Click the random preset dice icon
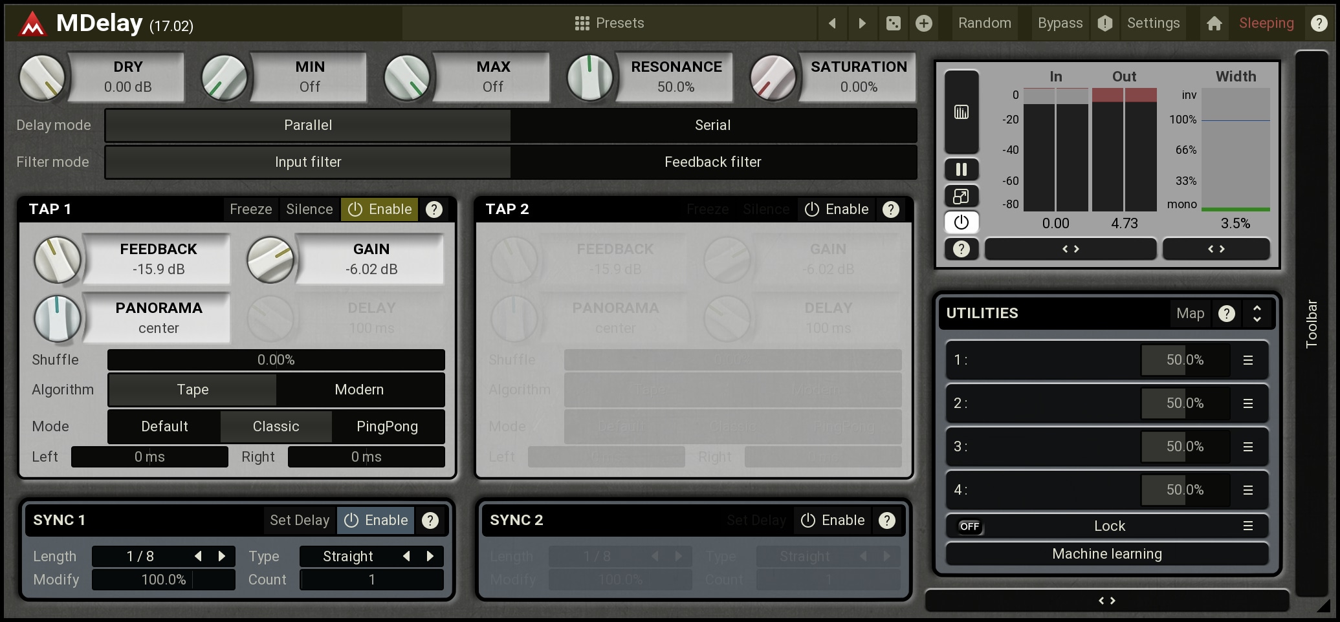 893,23
